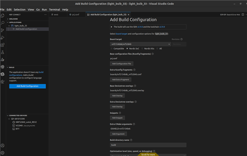Click the Scroll for more indicator
Screen dimensions: 247x156
[148, 154]
